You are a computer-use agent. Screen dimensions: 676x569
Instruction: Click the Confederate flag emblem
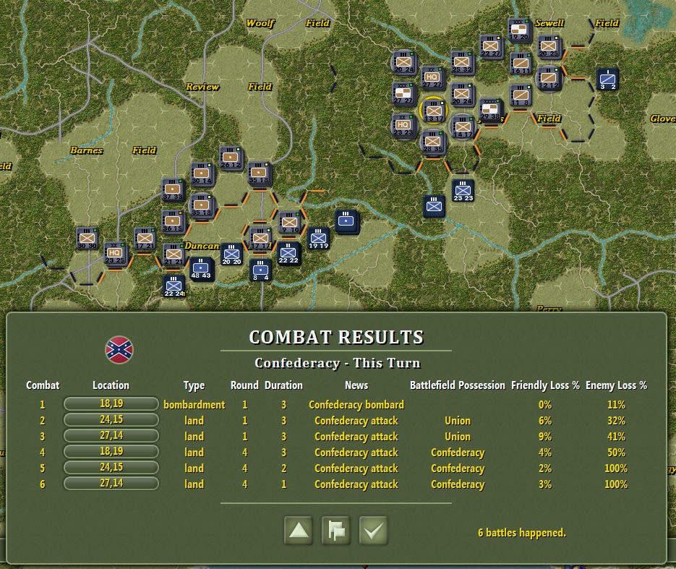(119, 350)
